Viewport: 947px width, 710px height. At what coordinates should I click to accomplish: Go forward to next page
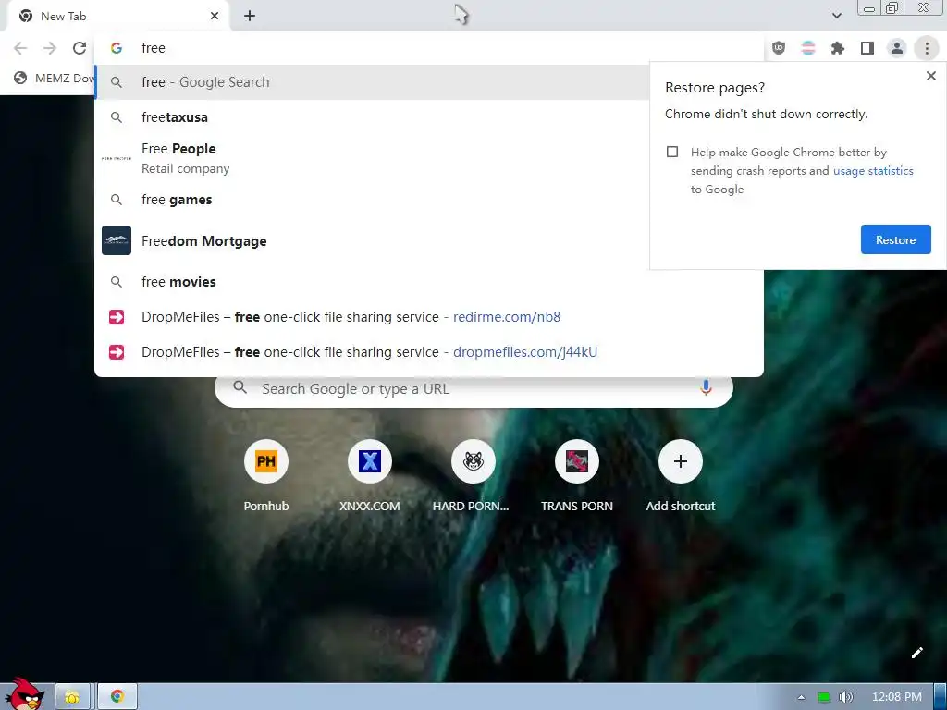pos(50,48)
